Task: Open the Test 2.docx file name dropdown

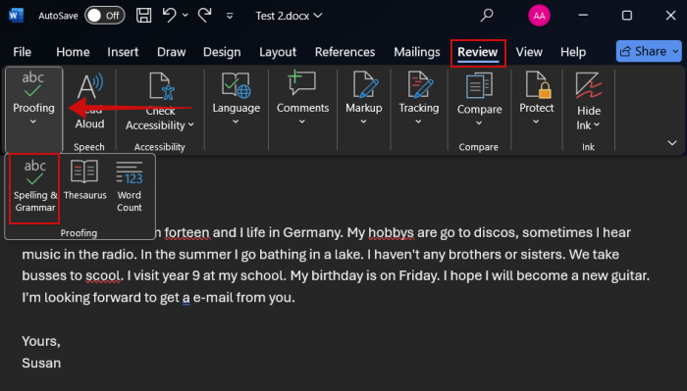Action: [289, 16]
